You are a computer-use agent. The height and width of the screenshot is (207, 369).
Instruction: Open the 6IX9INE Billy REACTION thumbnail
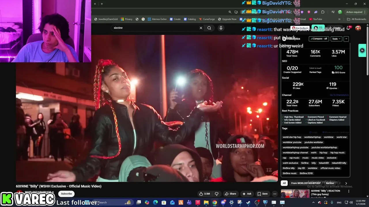pos(295,194)
